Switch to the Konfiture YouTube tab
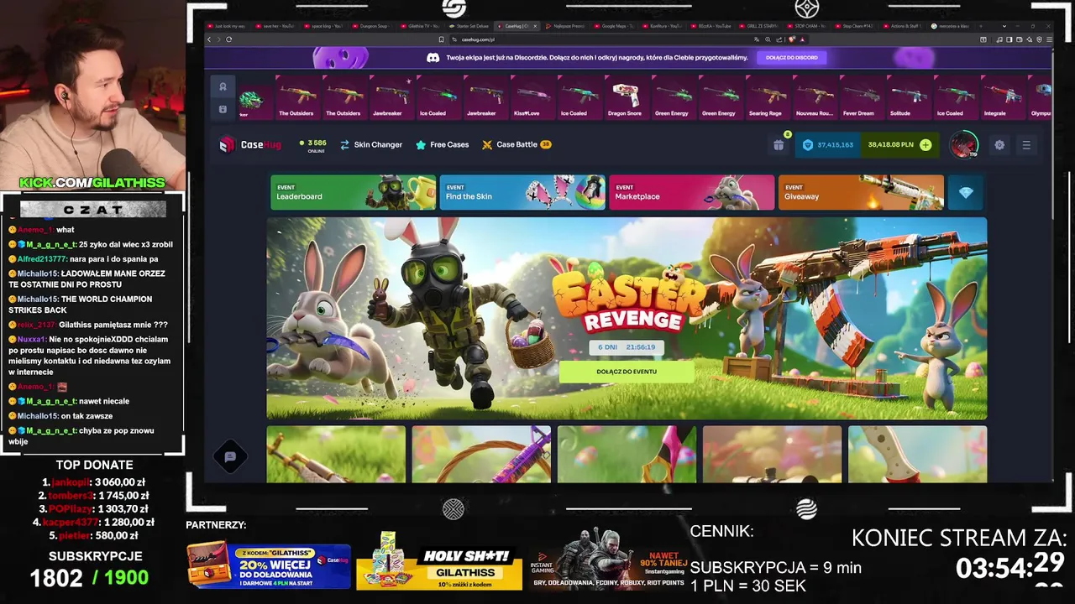The image size is (1075, 604). point(664,26)
